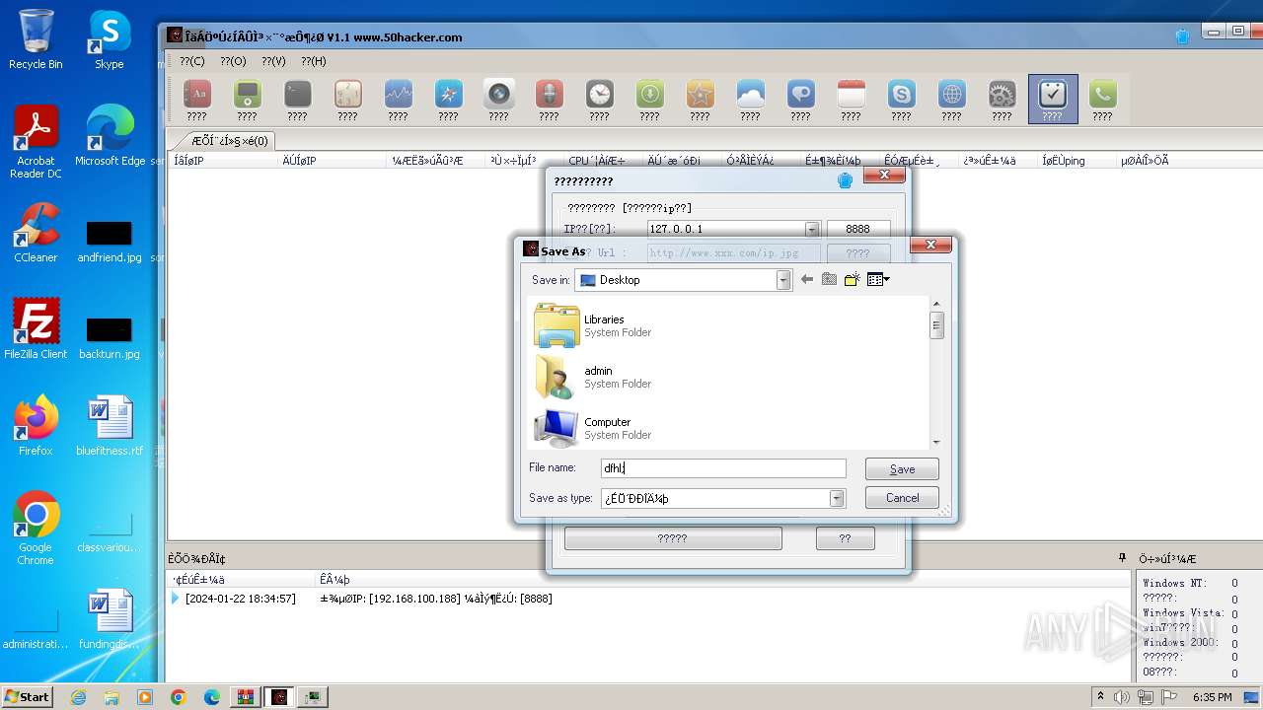The width and height of the screenshot is (1263, 710).
Task: Open the Chrome taskbar icon
Action: pos(179,697)
